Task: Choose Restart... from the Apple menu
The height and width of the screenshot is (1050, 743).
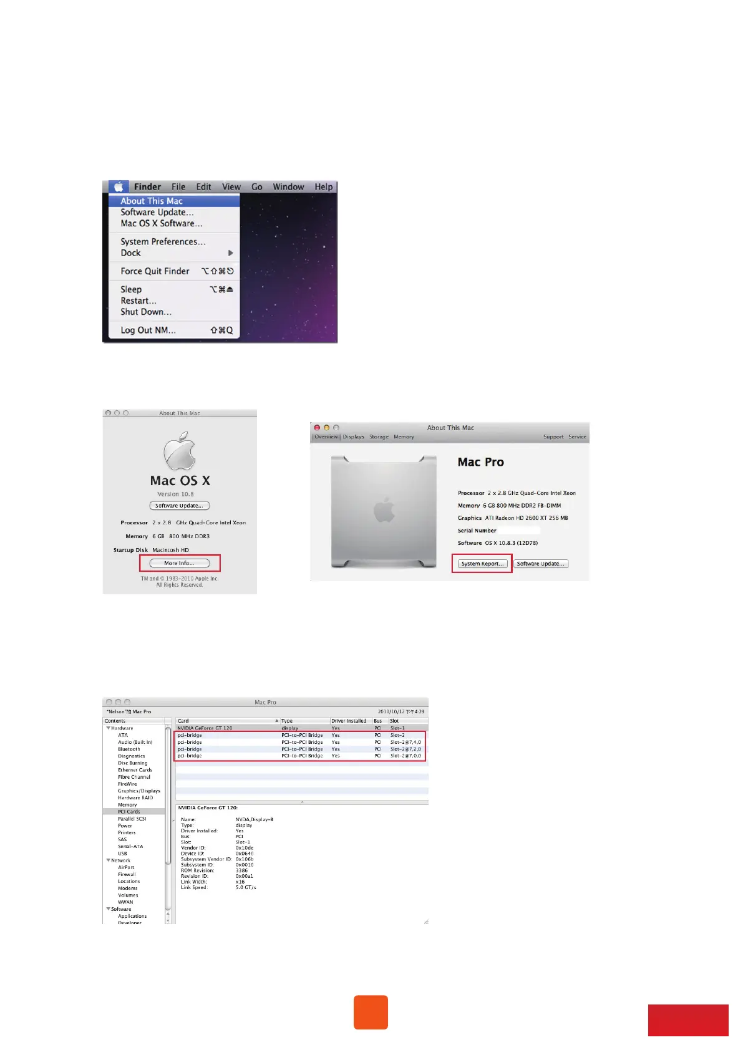Action: click(174, 301)
